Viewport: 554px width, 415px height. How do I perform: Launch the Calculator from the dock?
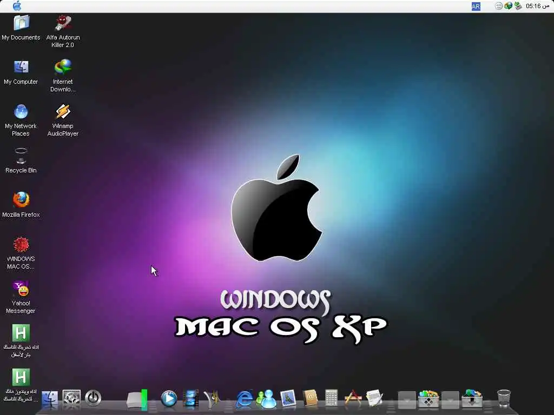332,398
